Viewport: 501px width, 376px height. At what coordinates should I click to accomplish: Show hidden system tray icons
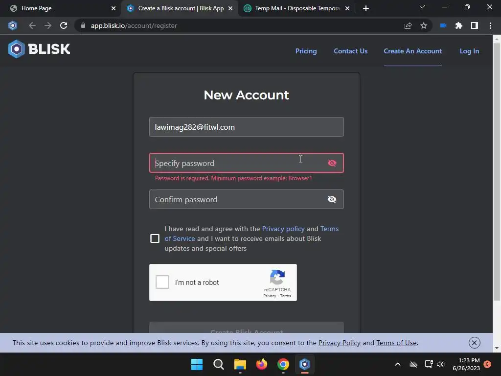pos(398,364)
